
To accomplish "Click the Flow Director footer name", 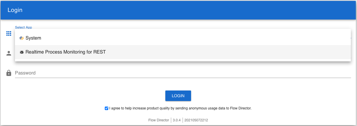I will (x=159, y=120).
